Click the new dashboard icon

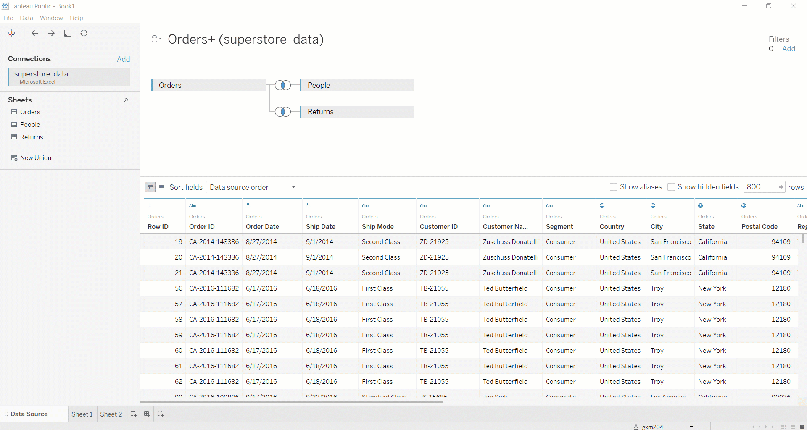tap(147, 414)
